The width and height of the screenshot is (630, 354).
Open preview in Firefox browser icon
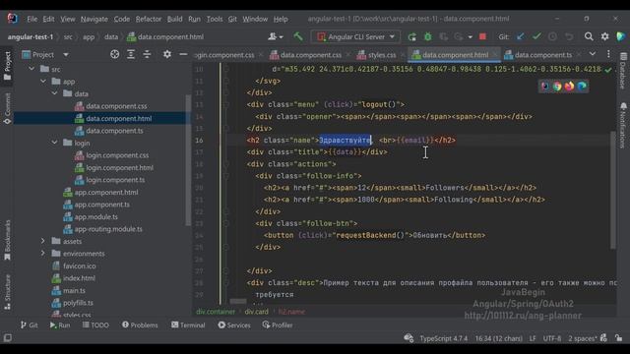[569, 86]
